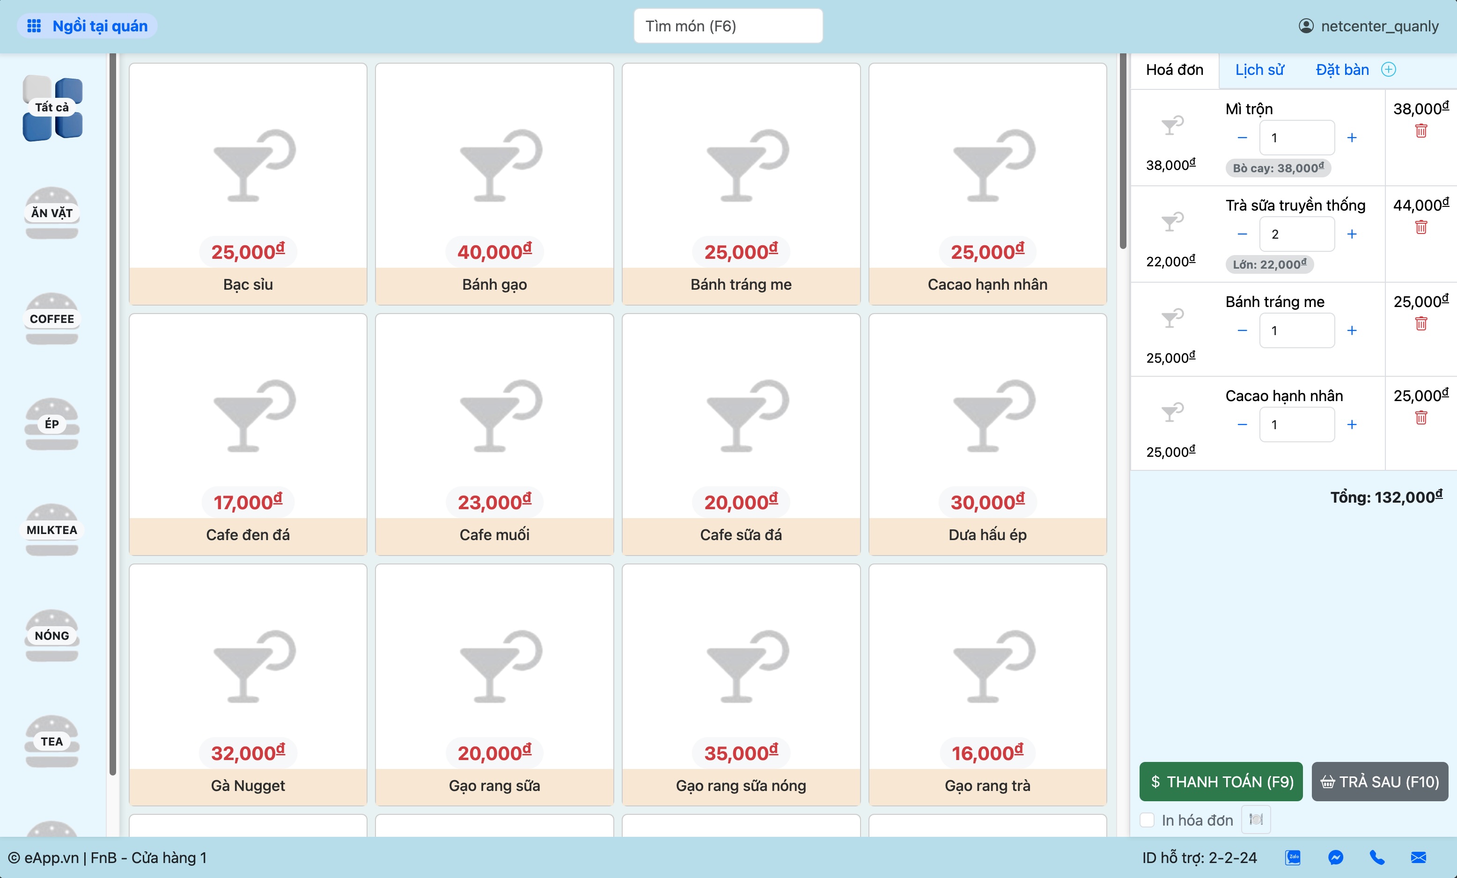This screenshot has height=878, width=1457.
Task: Click the user account icon netcenter_quanly
Action: 1306,26
